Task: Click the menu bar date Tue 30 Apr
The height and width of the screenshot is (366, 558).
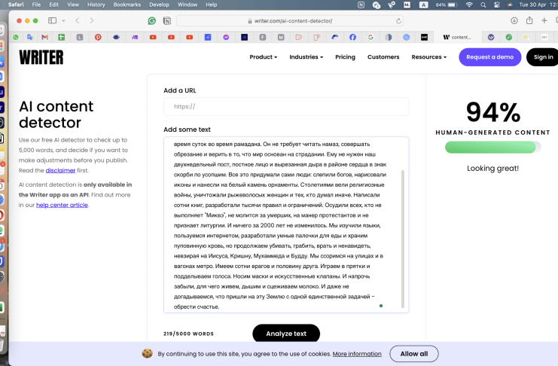Action: click(532, 5)
